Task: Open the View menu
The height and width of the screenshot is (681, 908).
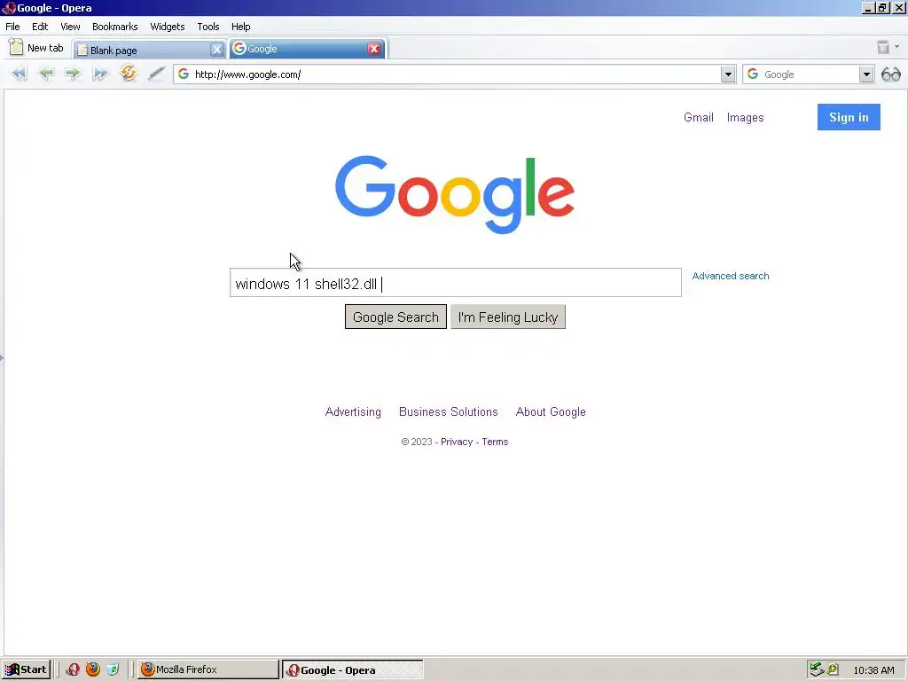Action: pos(70,27)
